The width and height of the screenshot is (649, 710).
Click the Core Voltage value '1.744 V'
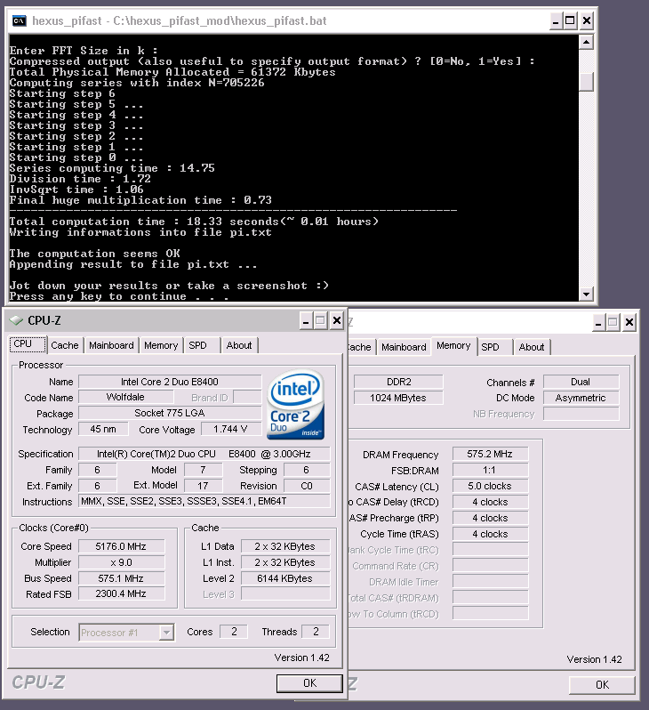point(231,429)
